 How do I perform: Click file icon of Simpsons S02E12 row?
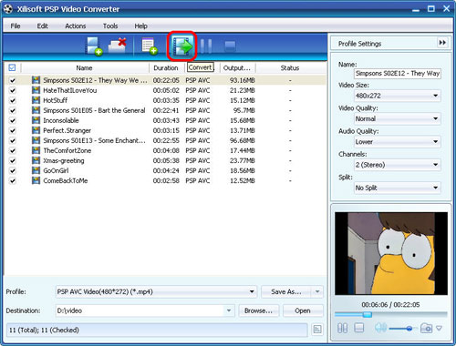tap(36, 80)
